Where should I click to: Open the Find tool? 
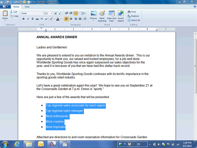click(131, 12)
